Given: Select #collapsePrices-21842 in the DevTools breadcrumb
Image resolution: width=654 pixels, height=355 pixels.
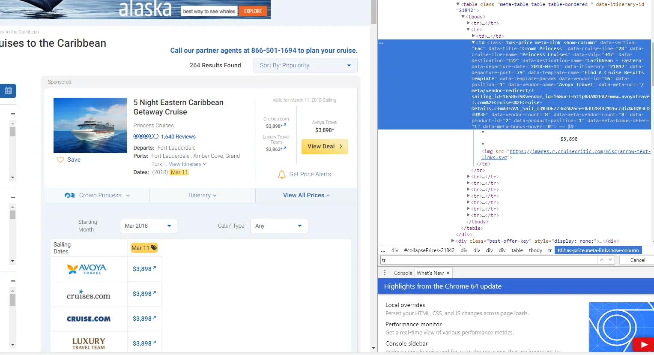Looking at the screenshot, I should [429, 250].
